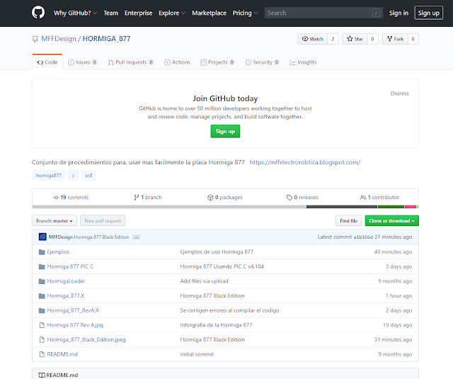
Task: Click the GitHub octocat logo
Action: (38, 13)
